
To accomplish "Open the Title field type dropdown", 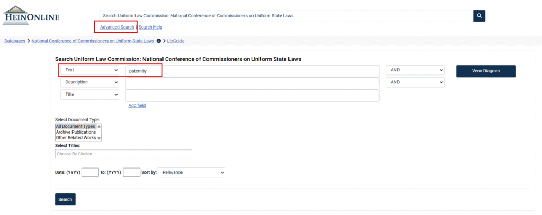I will (90, 94).
